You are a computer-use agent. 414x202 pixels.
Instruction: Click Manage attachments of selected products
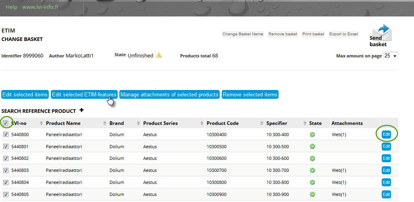pyautogui.click(x=169, y=94)
